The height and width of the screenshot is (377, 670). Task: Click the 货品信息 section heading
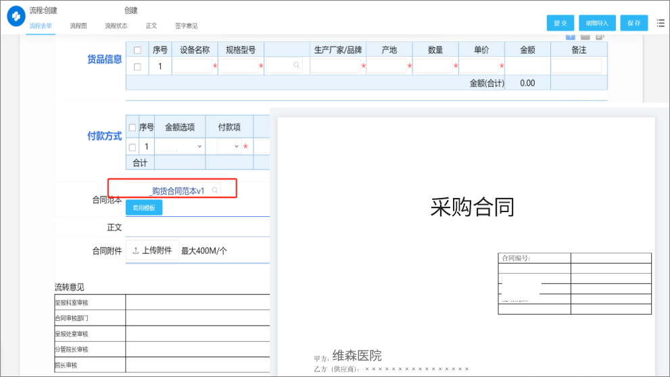pos(104,59)
